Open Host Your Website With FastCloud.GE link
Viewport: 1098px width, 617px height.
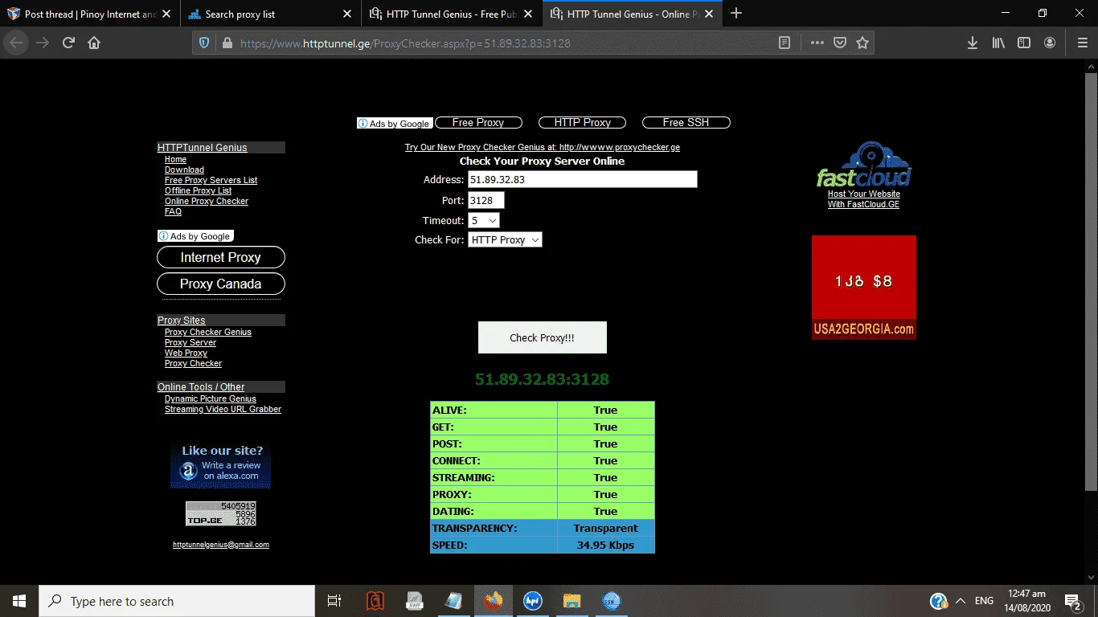(x=864, y=199)
